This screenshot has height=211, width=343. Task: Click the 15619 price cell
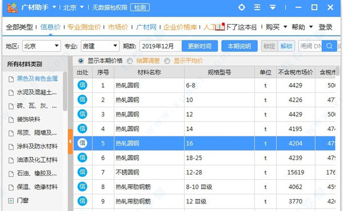(x=296, y=172)
